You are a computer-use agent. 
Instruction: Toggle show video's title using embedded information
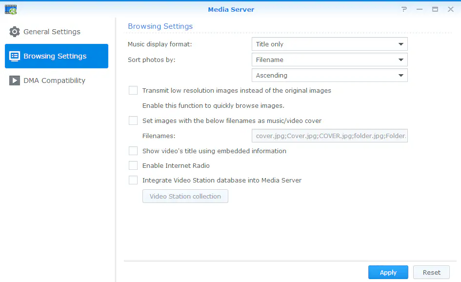pyautogui.click(x=133, y=151)
